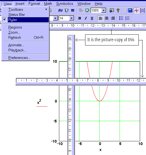Open the Math menu
The image size is (146, 155).
(x=48, y=4)
